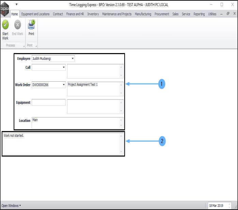This screenshot has width=238, height=210.
Task: Open the Procurement tab
Action: (162, 14)
